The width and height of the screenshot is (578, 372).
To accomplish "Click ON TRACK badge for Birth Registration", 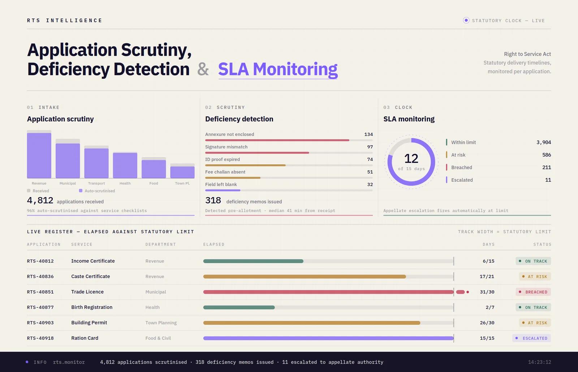I will [x=533, y=307].
